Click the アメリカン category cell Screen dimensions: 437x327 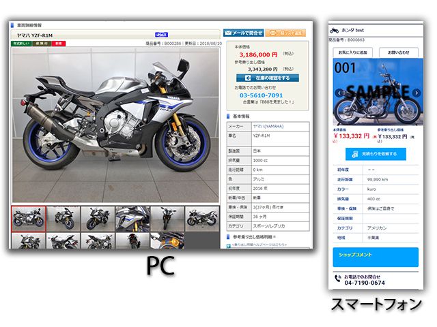pos(391,228)
